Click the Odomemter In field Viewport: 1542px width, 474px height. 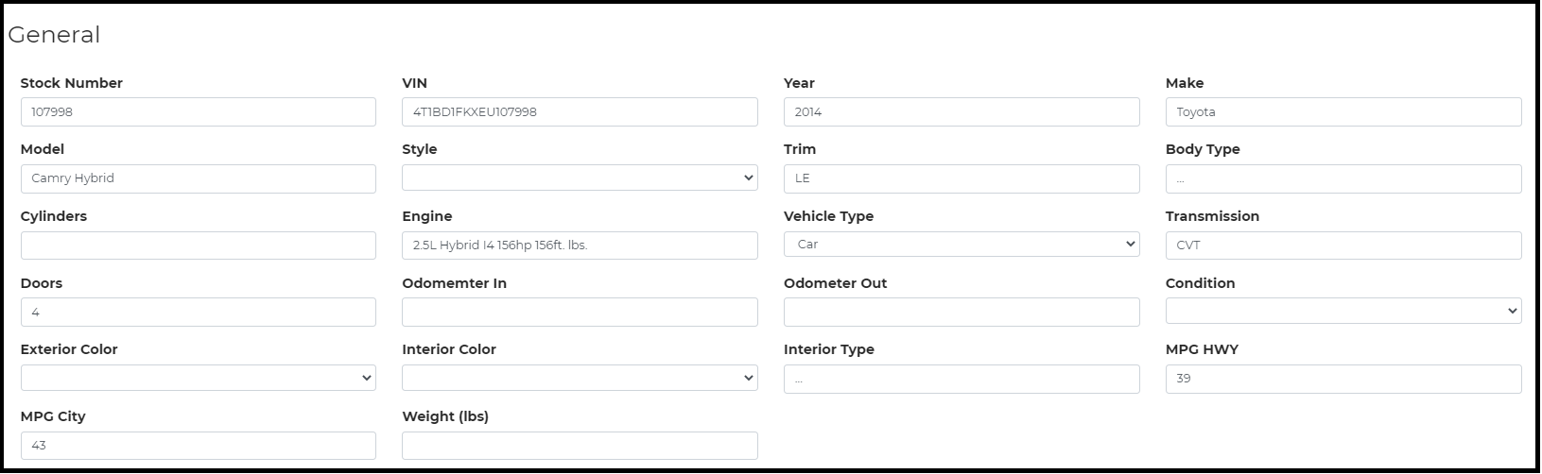[x=580, y=313]
